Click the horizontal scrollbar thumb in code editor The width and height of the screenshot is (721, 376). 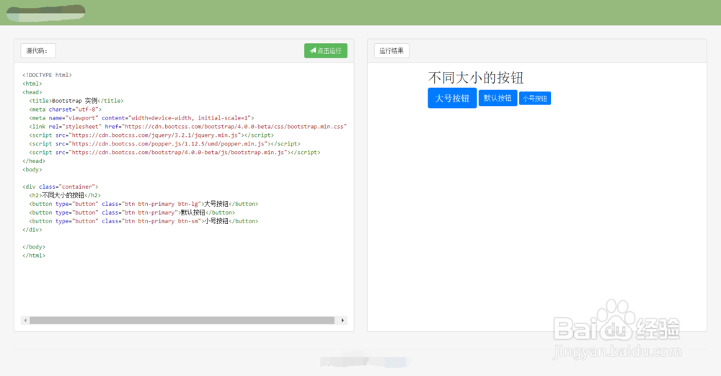point(182,321)
